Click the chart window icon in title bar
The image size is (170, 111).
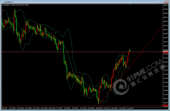tap(2, 2)
